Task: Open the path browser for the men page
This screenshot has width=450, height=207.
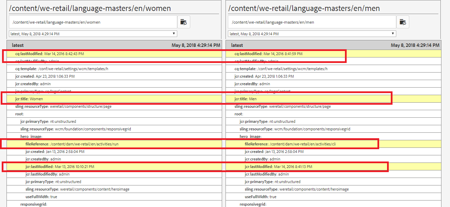Action: tap(403, 22)
